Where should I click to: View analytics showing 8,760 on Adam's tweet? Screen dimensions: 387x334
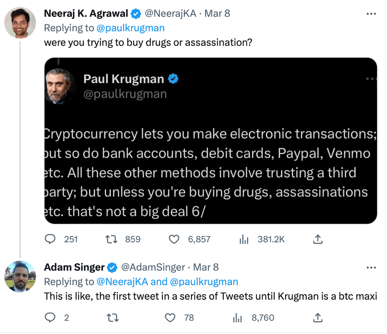(x=237, y=318)
